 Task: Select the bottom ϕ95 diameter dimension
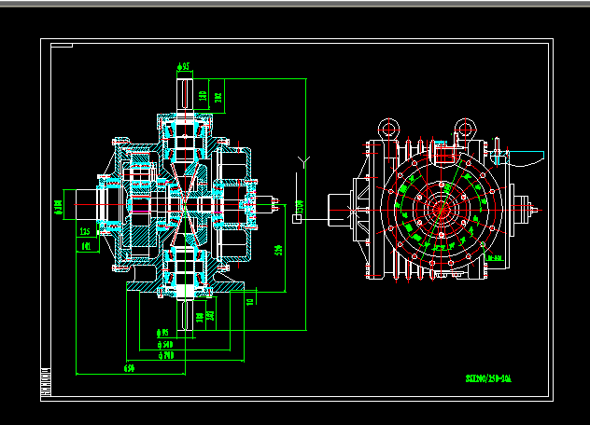point(163,333)
